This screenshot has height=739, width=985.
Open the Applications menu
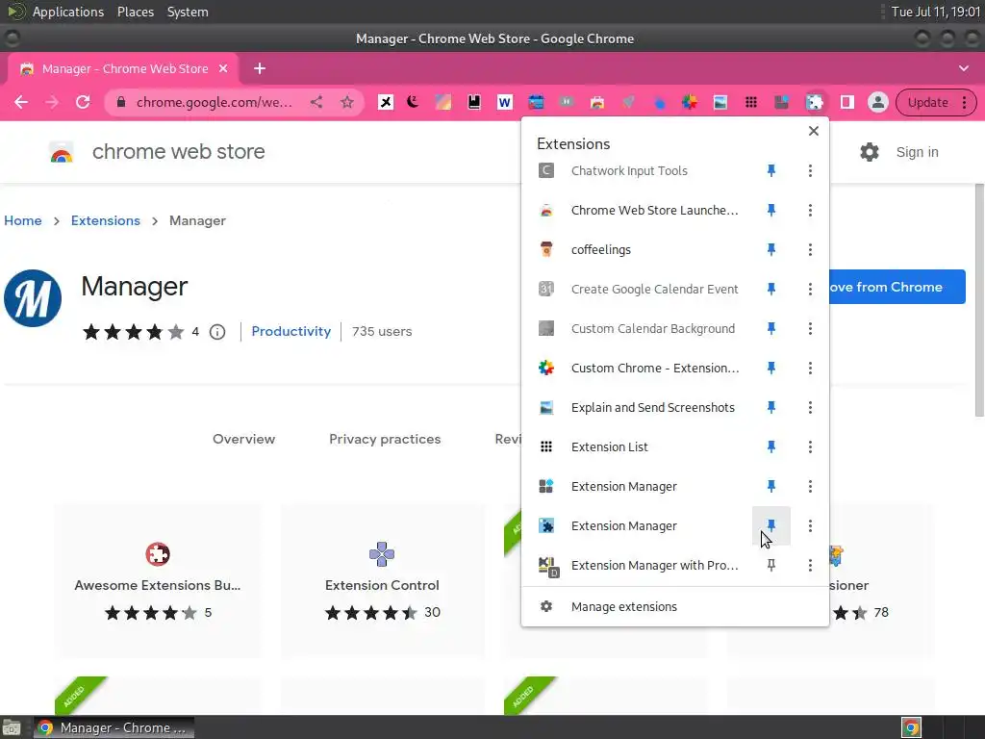tap(68, 12)
